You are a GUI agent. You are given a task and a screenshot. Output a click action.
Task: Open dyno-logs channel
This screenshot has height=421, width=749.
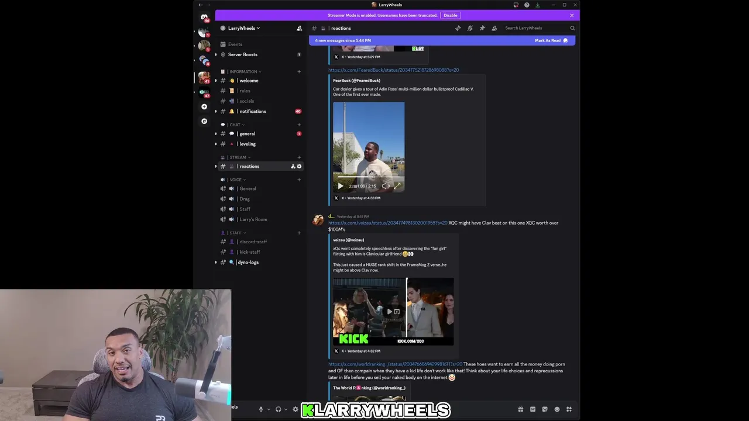coord(260,262)
